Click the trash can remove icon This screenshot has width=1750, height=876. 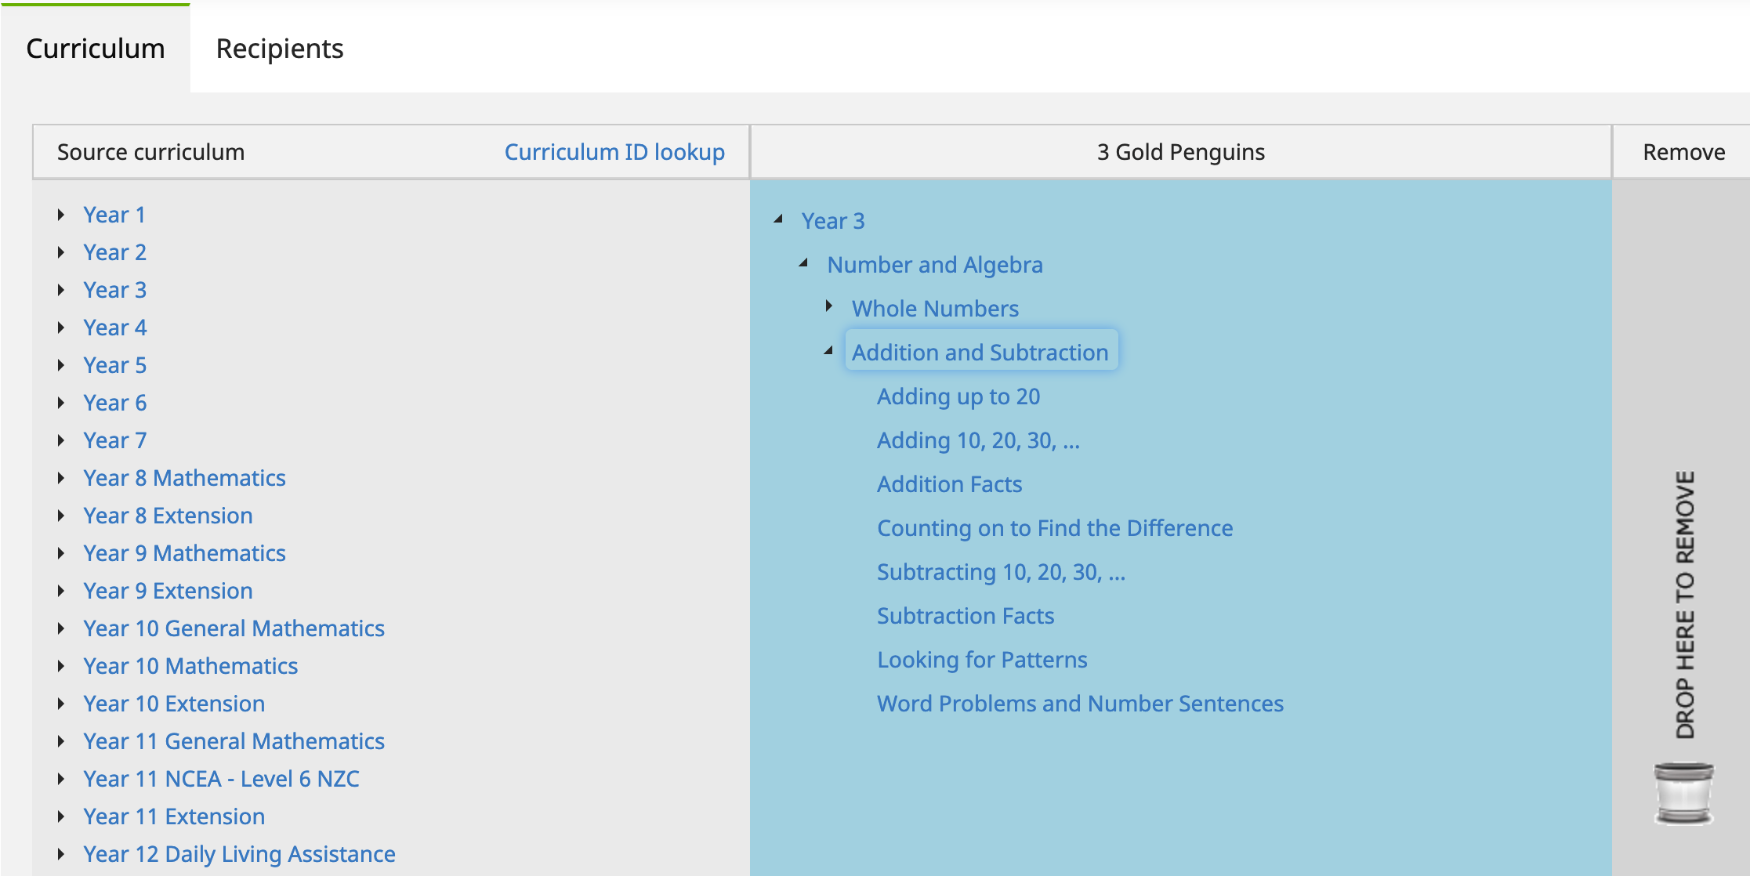1683,793
